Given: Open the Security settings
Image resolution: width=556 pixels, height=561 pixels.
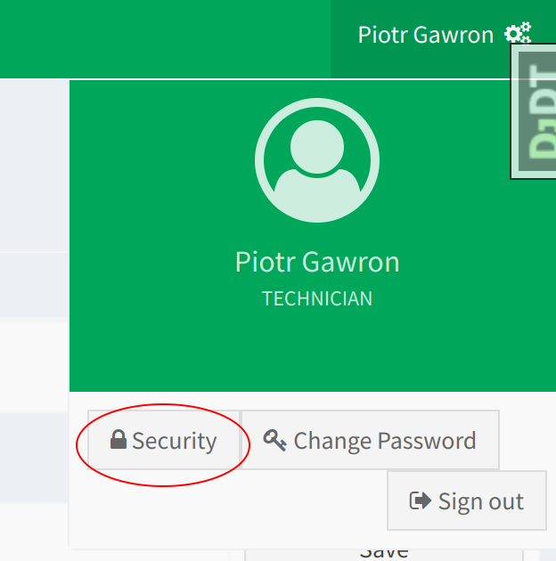Looking at the screenshot, I should coord(164,441).
